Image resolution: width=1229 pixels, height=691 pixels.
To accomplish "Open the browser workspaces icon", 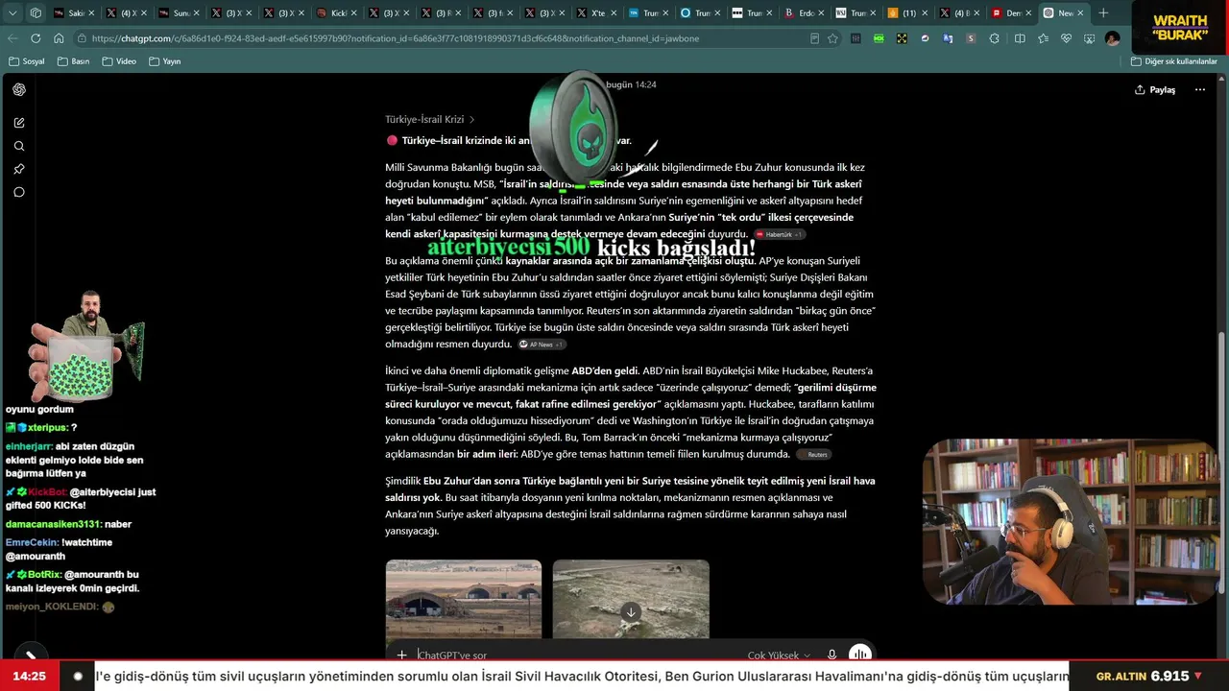I will (x=36, y=13).
